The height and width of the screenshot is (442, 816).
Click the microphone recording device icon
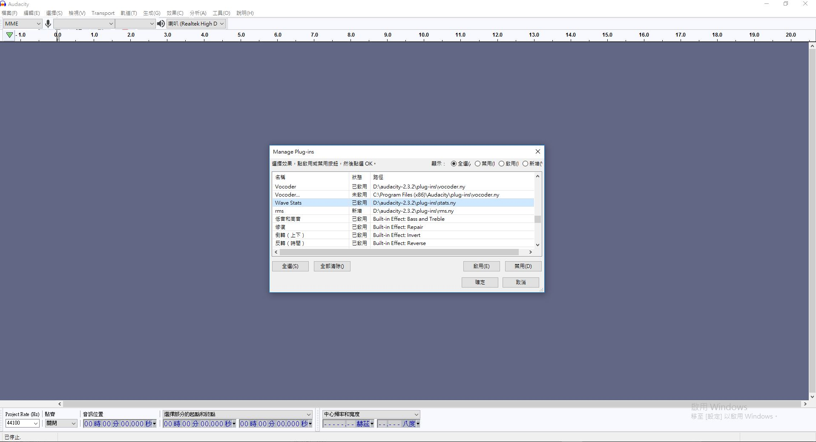48,24
